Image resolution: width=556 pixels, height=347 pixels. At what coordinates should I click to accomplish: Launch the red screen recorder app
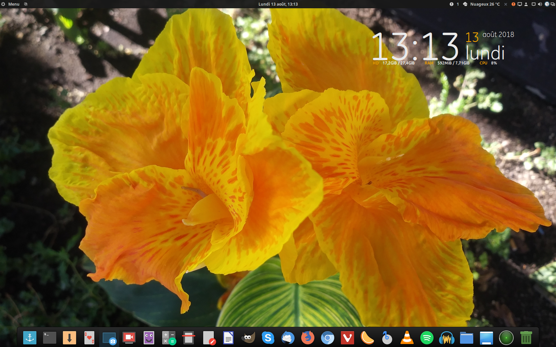tap(129, 337)
